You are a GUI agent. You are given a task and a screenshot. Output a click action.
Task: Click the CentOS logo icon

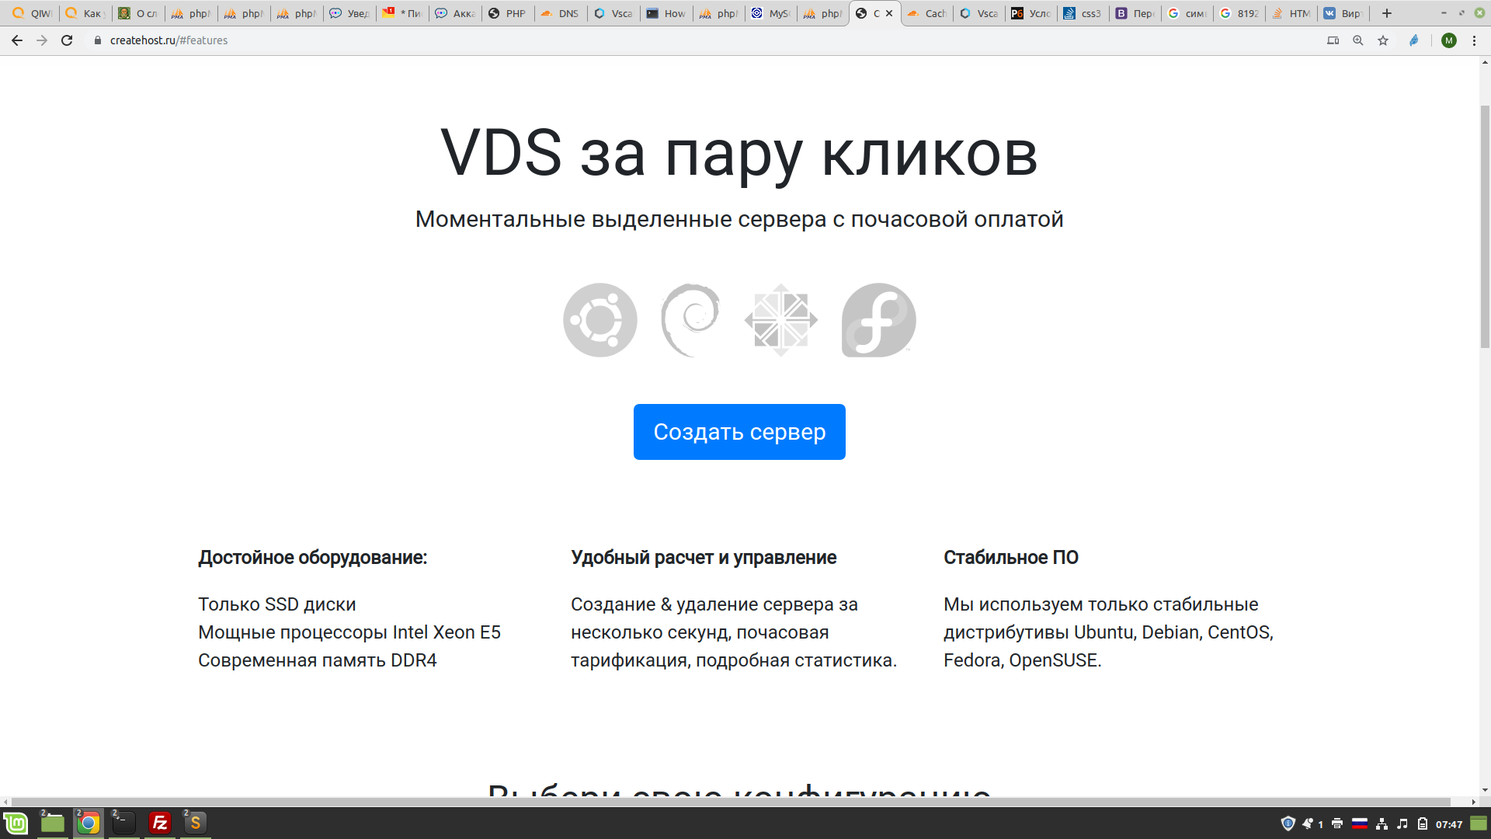coord(781,320)
